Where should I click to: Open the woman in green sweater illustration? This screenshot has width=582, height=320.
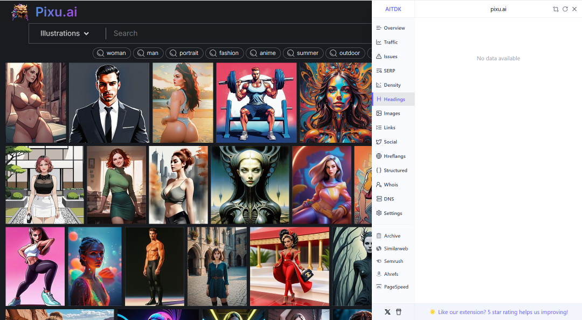tap(116, 185)
